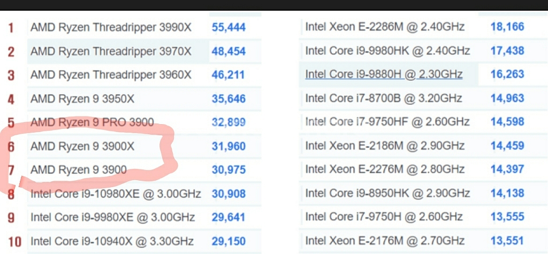Open Intel Core i7-8700B @ 3.20GHz
Screen dimensions: 548x254
[x=384, y=98]
